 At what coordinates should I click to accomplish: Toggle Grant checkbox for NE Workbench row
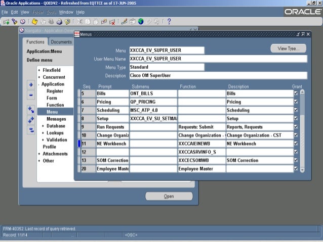[296, 143]
